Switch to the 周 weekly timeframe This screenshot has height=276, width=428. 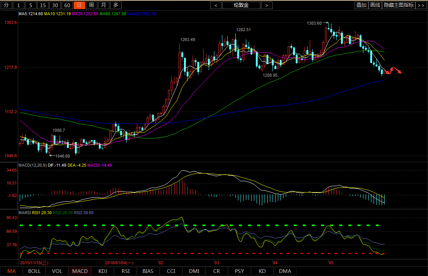(x=92, y=5)
